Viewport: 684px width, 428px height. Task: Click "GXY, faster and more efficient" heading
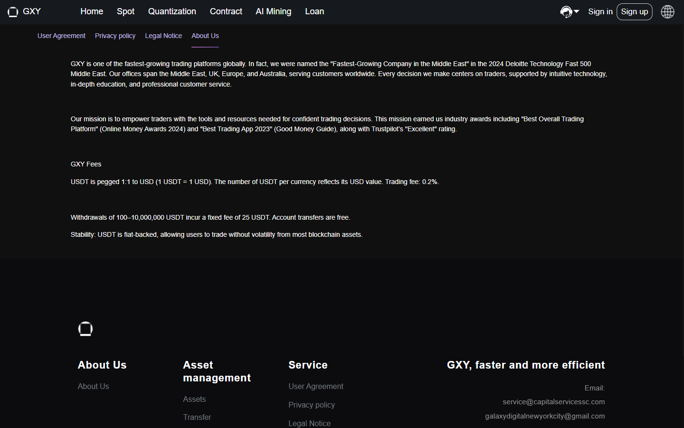click(526, 365)
